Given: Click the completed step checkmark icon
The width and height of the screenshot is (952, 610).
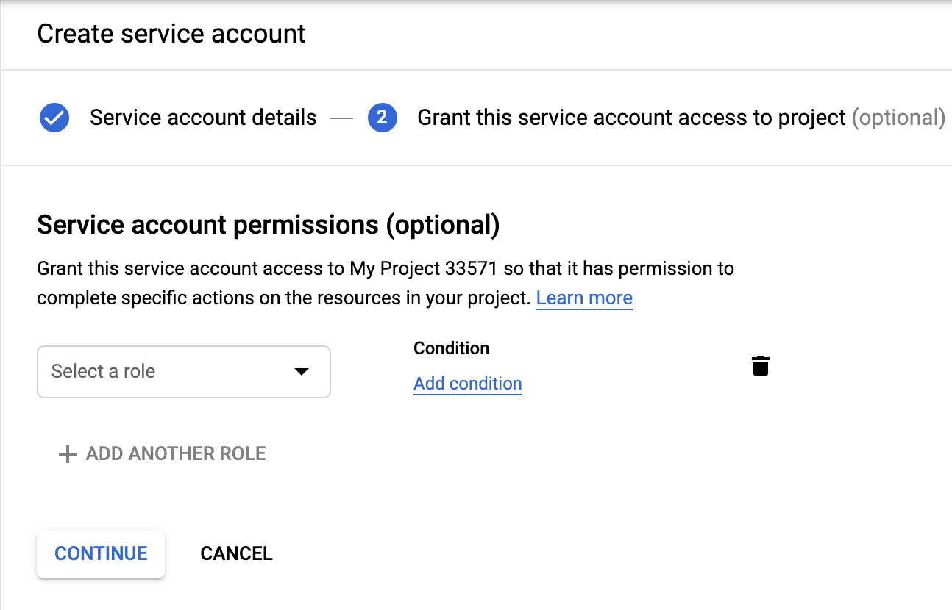Looking at the screenshot, I should [54, 118].
